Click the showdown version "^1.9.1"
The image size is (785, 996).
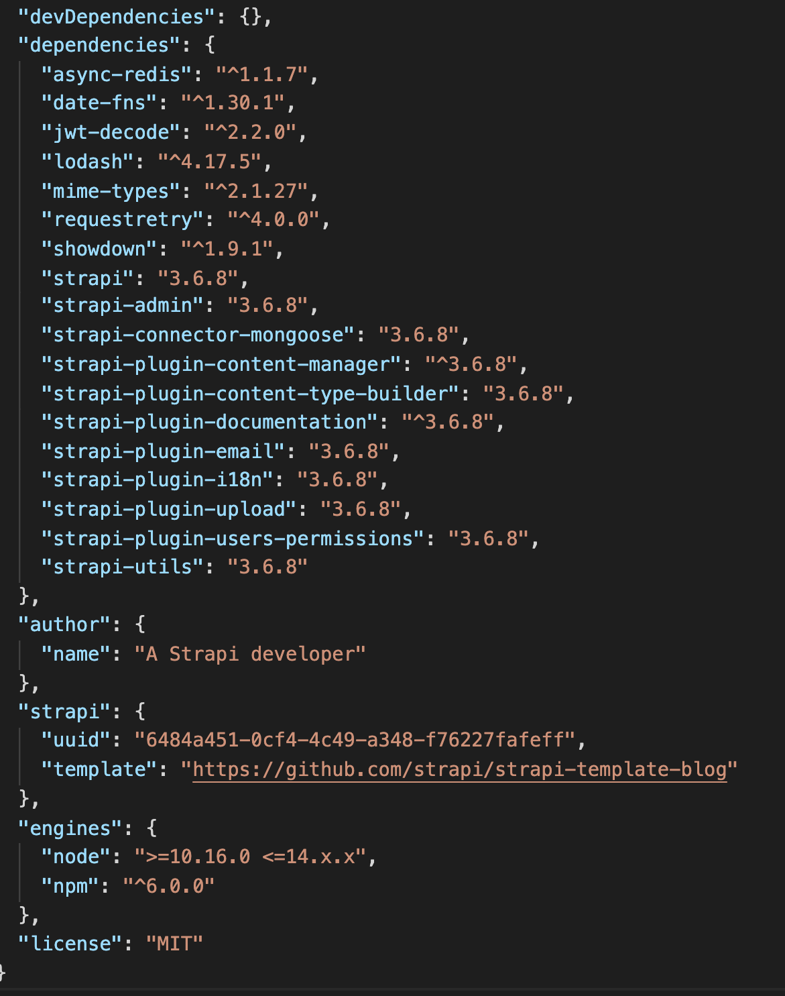227,250
